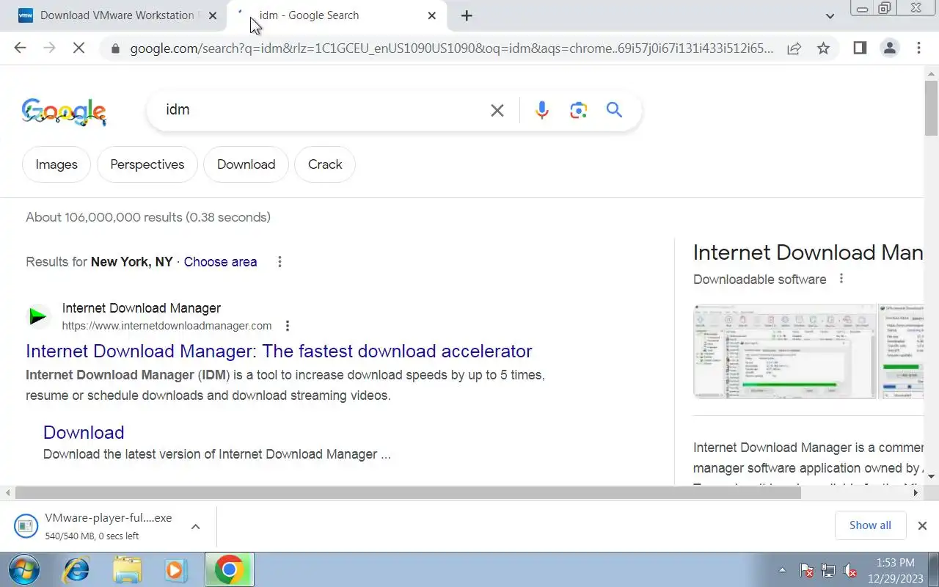939x587 pixels.
Task: Click VMware-player exe file icon in downloads bar
Action: pos(25,526)
